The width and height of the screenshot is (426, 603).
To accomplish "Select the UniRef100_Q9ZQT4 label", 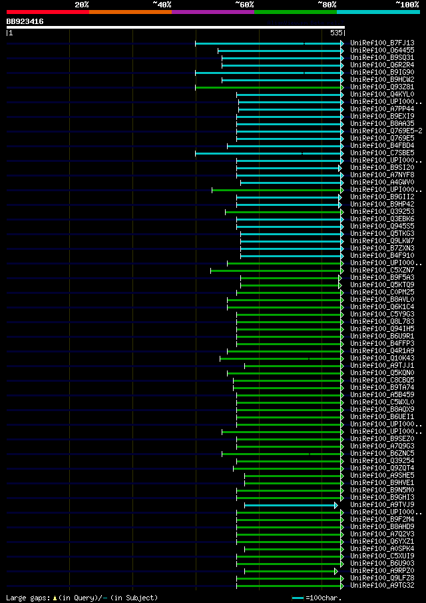I will click(x=382, y=468).
